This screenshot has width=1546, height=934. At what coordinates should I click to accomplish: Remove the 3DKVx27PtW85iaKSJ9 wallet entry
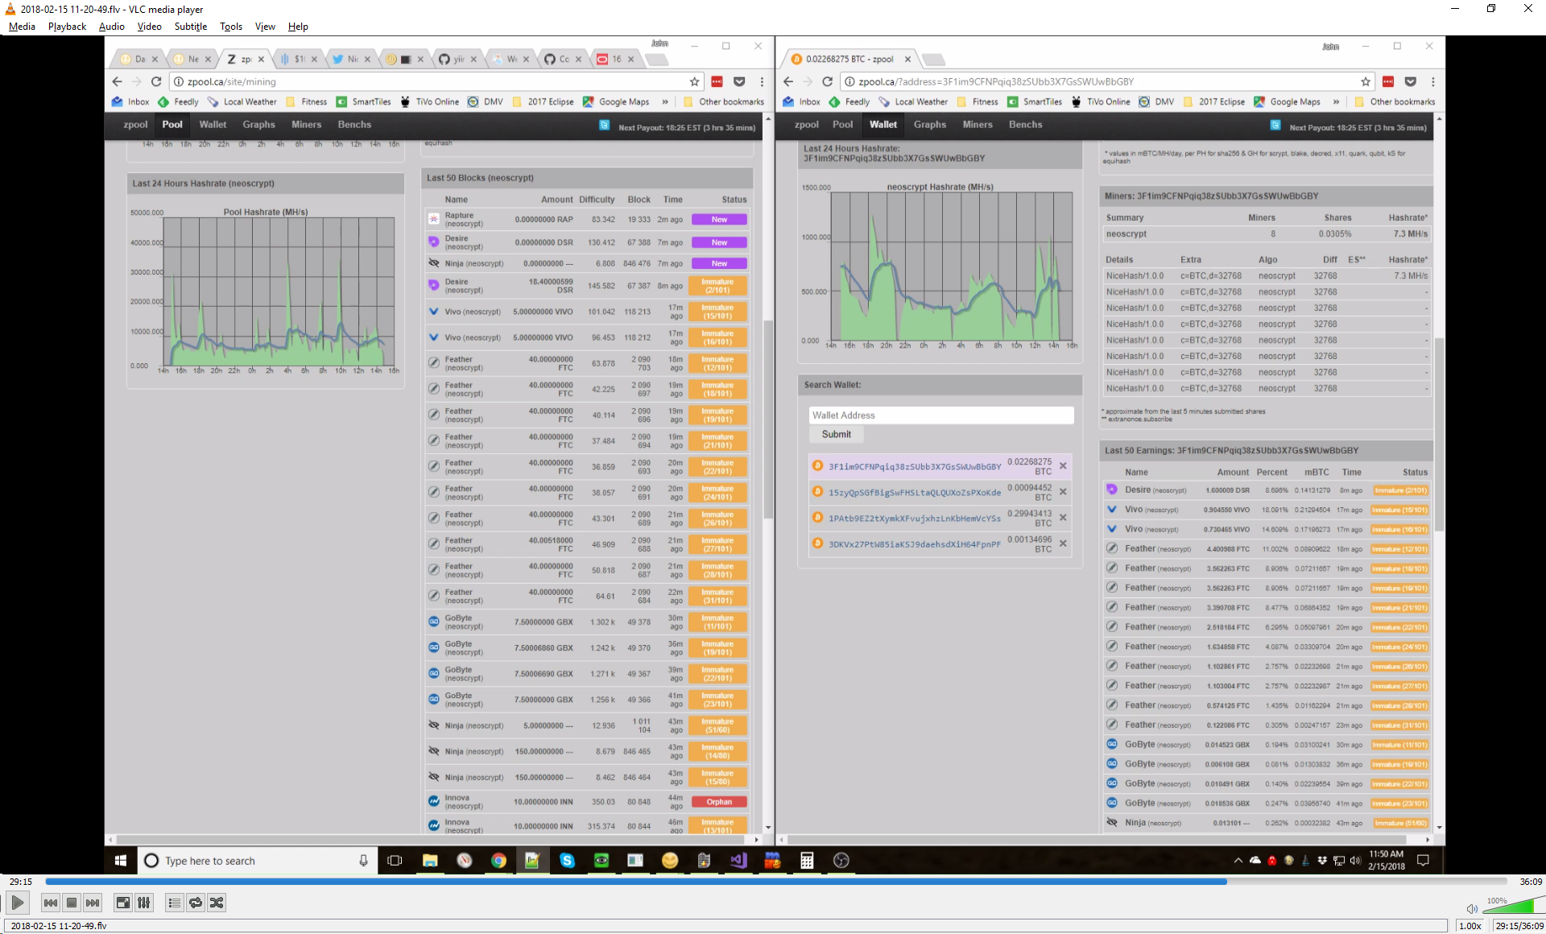click(x=1063, y=543)
